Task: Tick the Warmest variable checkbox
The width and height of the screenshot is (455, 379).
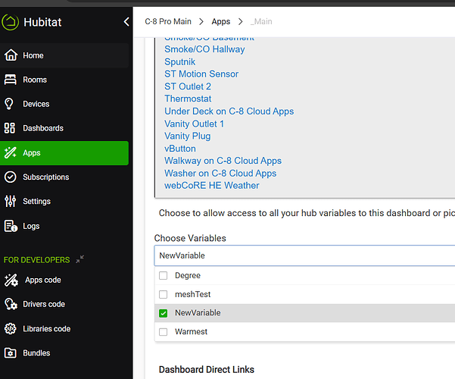Action: coord(163,331)
